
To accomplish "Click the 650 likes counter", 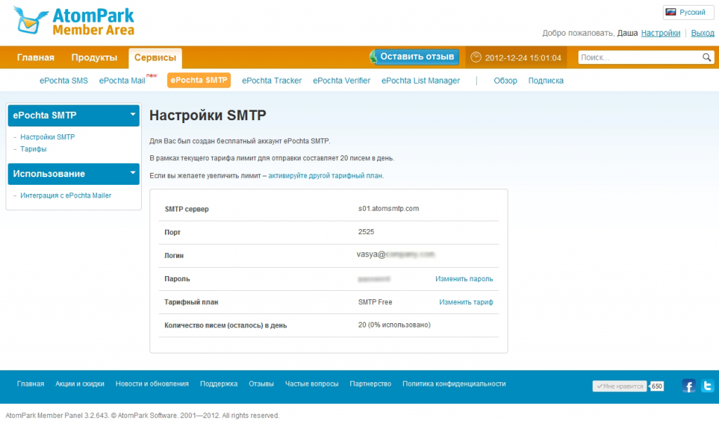I will pos(657,386).
